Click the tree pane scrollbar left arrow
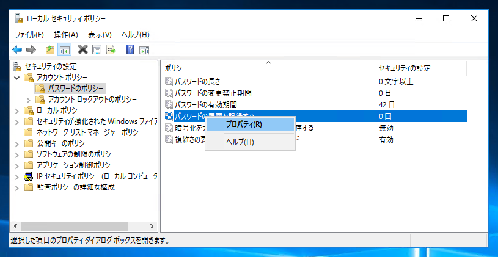 (15, 226)
